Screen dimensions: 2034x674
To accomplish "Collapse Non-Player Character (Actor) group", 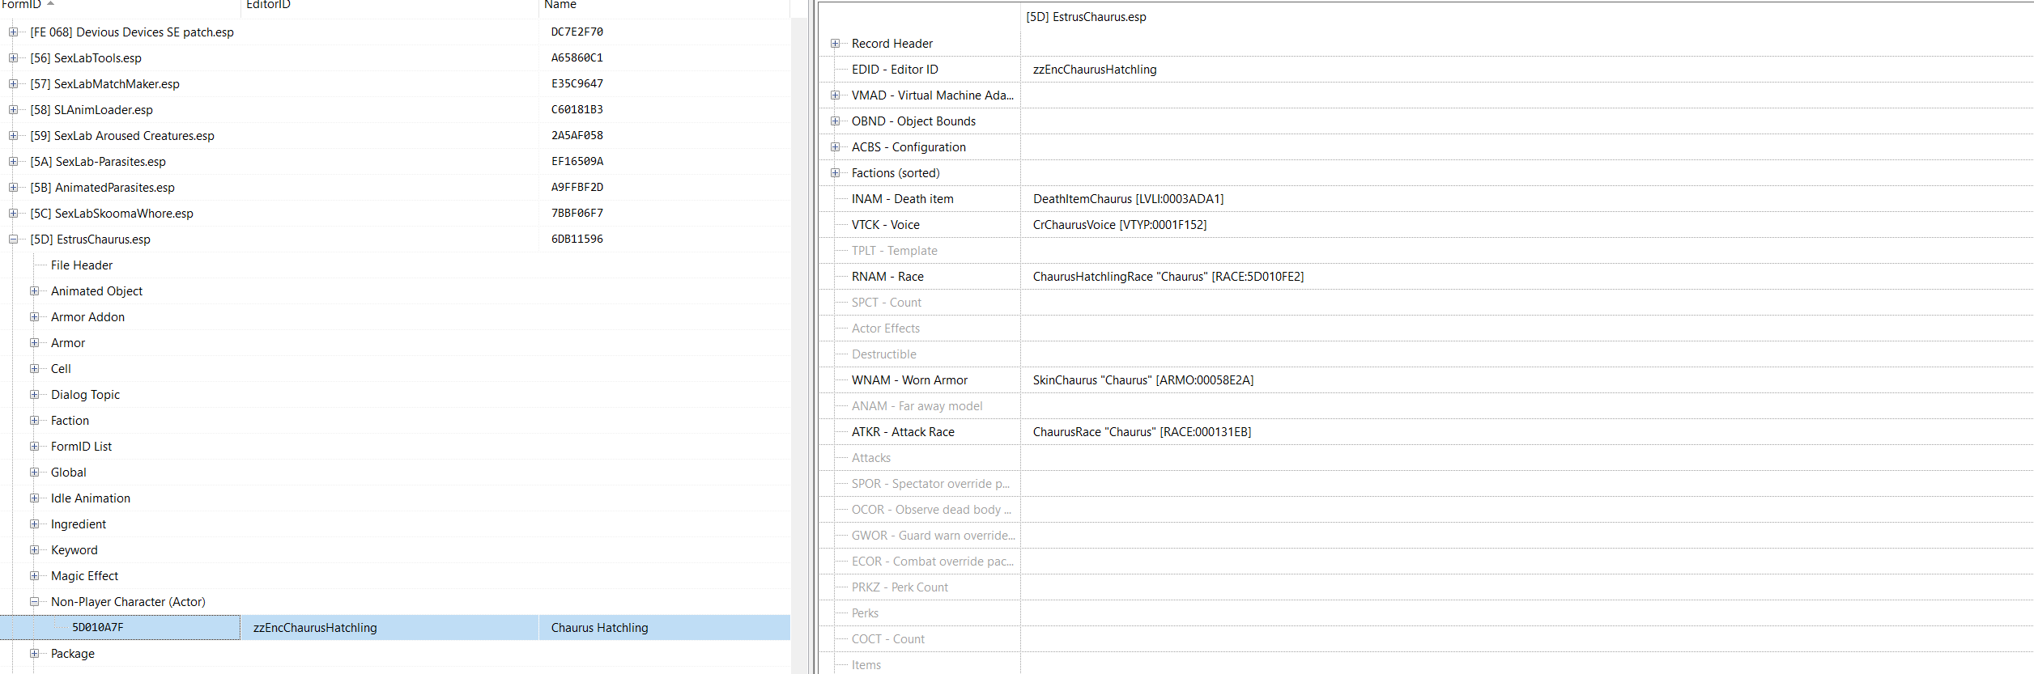I will coord(34,602).
